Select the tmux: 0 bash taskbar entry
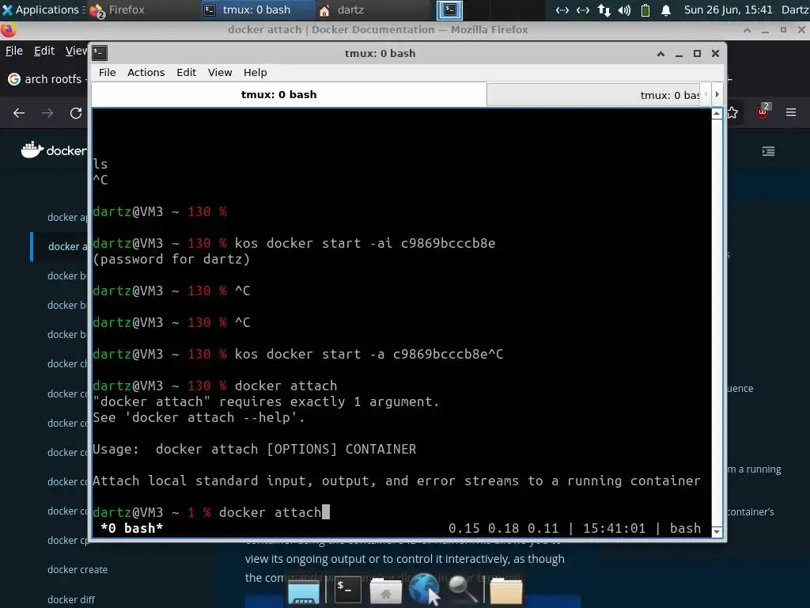This screenshot has width=810, height=608. 257,9
